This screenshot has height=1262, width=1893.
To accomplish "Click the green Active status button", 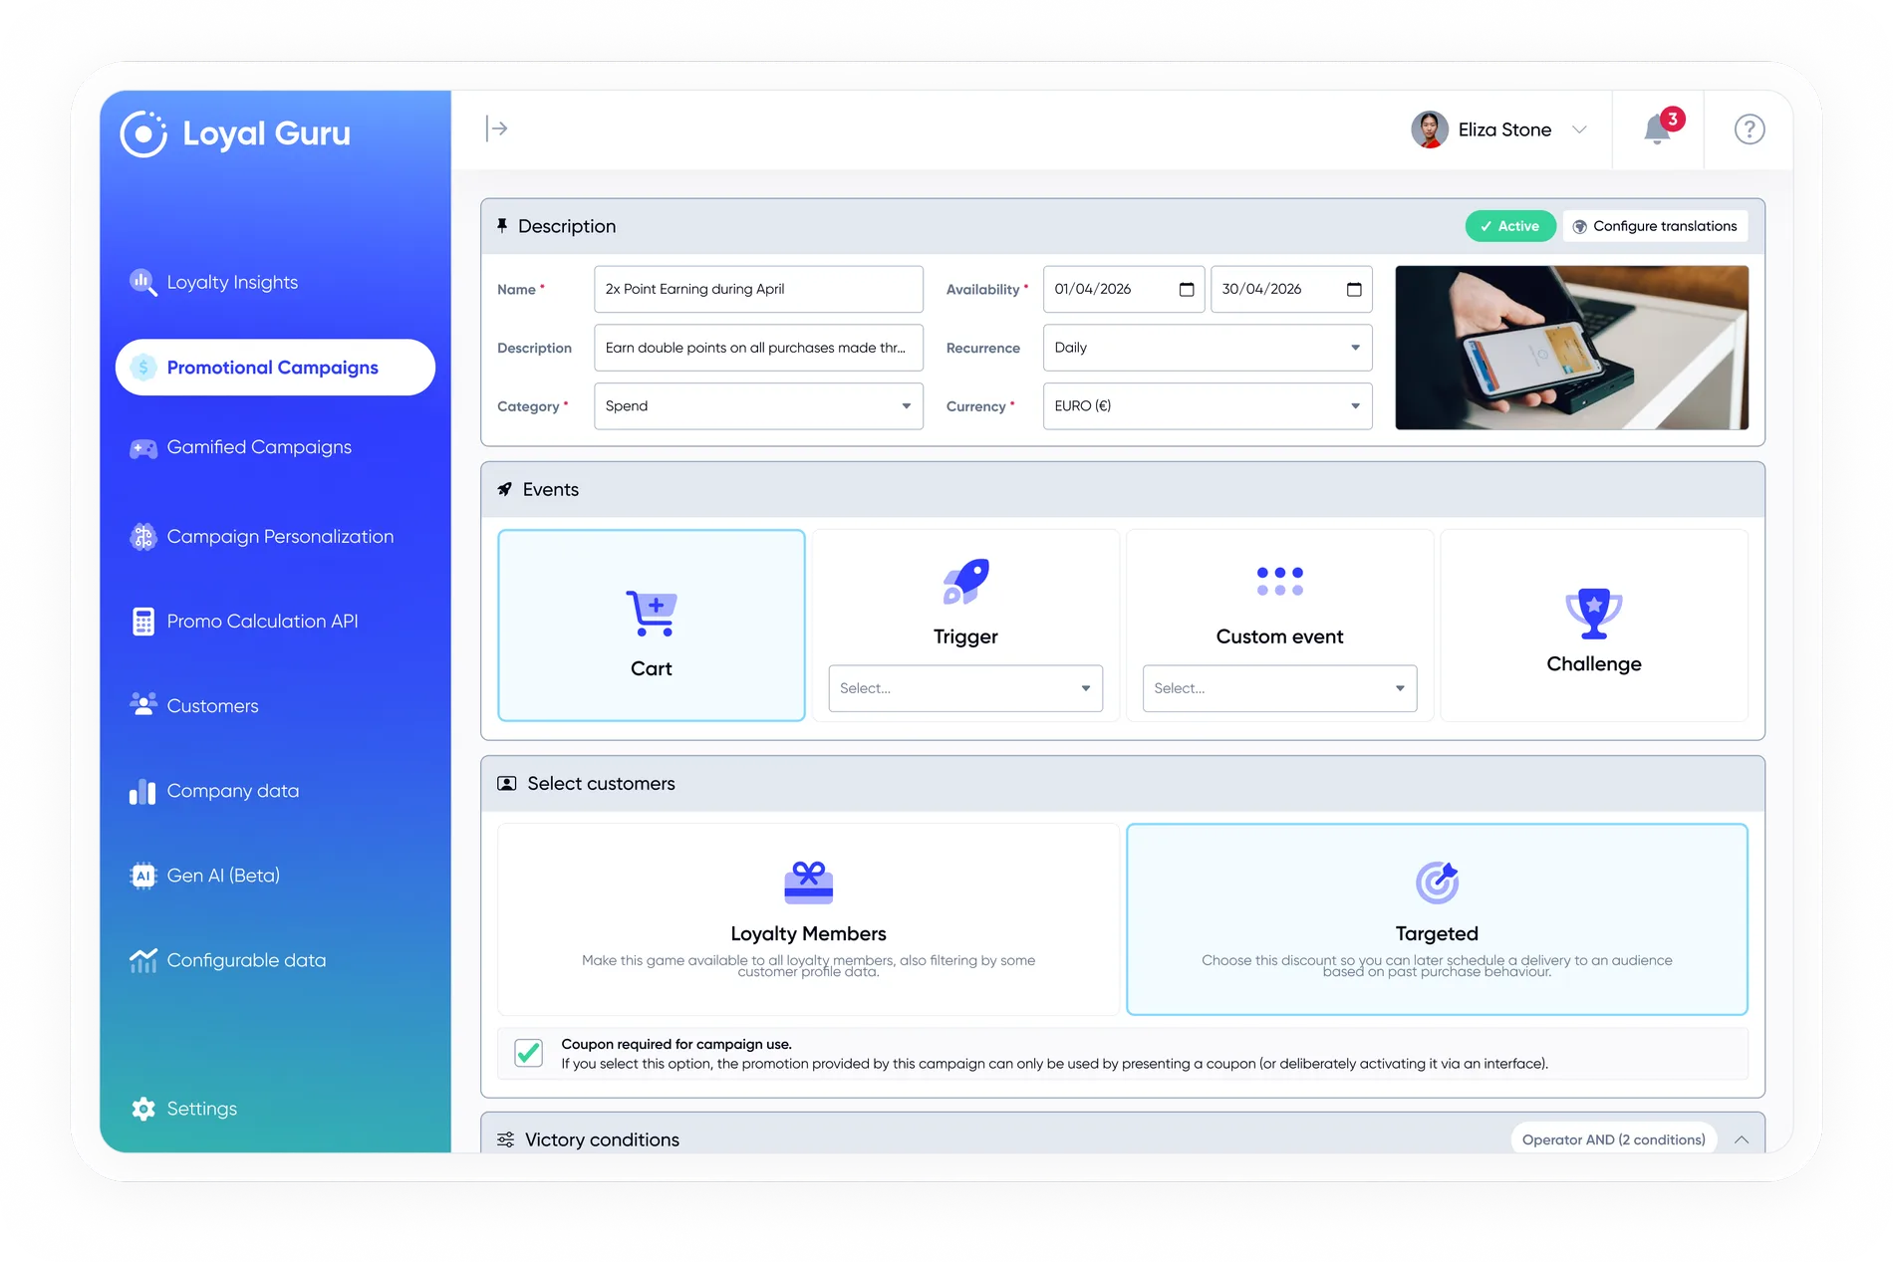I will tap(1509, 226).
